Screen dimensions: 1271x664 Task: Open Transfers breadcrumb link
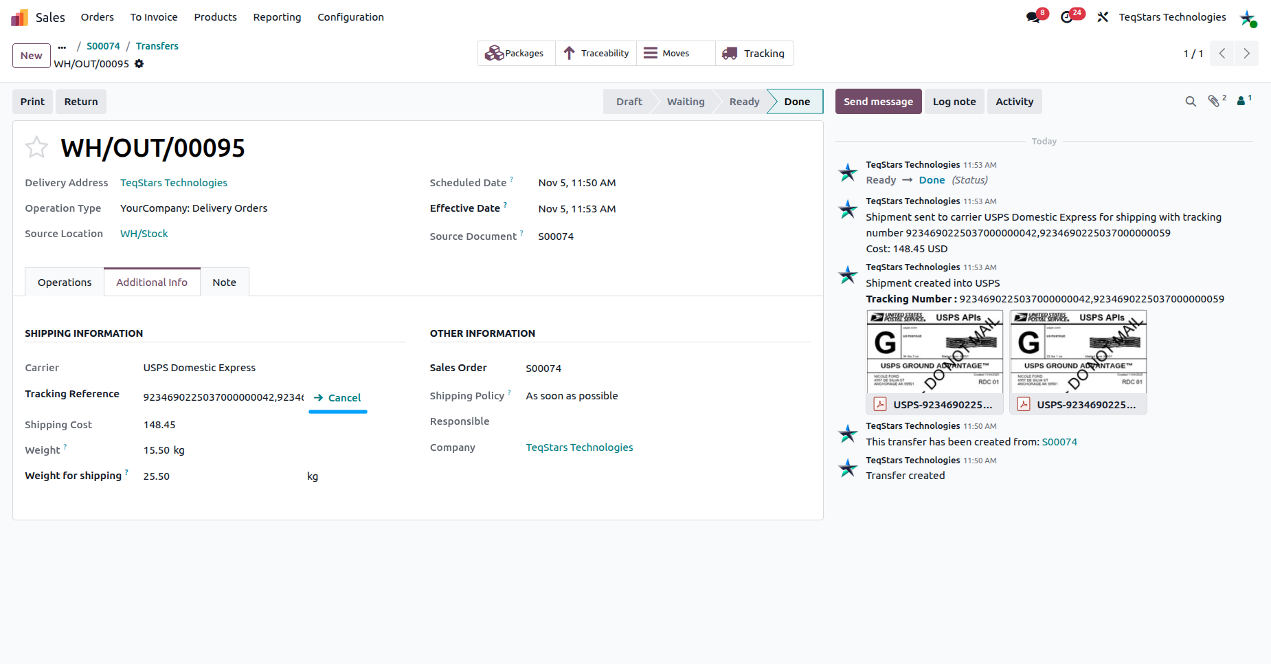[157, 46]
